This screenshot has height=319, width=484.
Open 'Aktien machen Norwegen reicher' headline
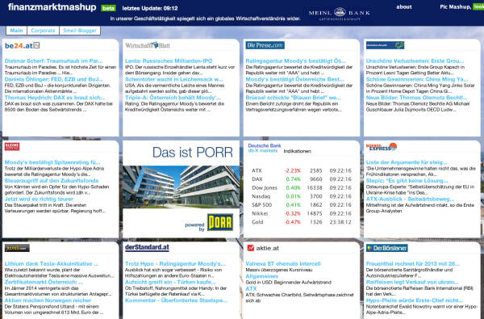[48, 300]
